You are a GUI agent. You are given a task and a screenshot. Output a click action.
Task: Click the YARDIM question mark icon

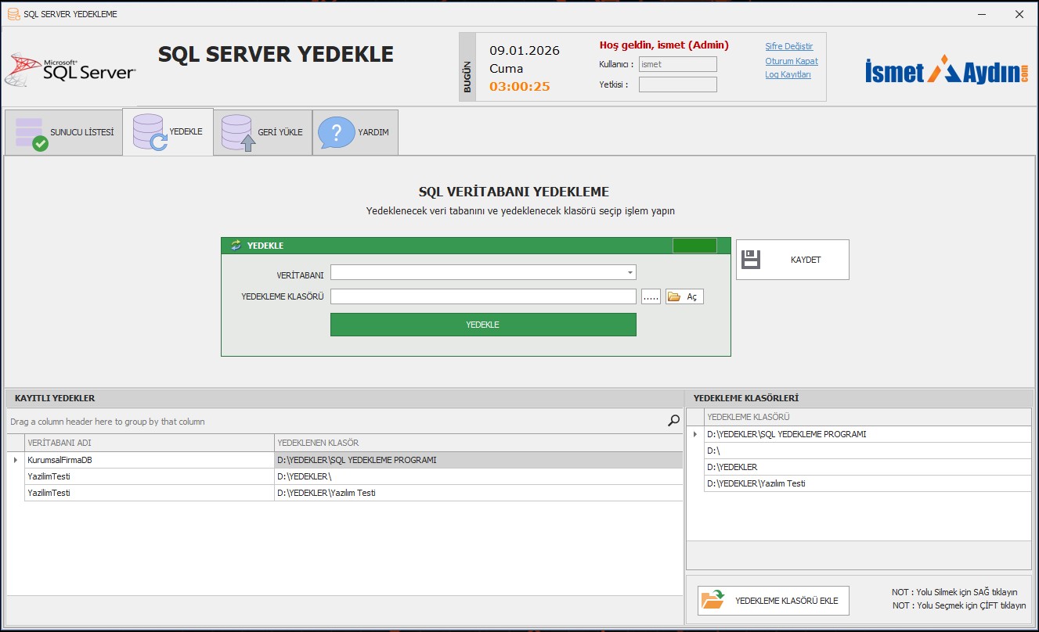336,133
